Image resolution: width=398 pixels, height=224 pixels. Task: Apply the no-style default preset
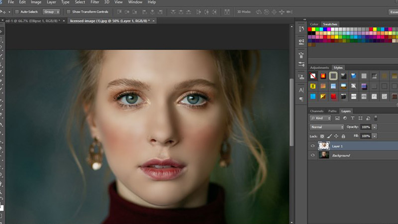(x=313, y=76)
